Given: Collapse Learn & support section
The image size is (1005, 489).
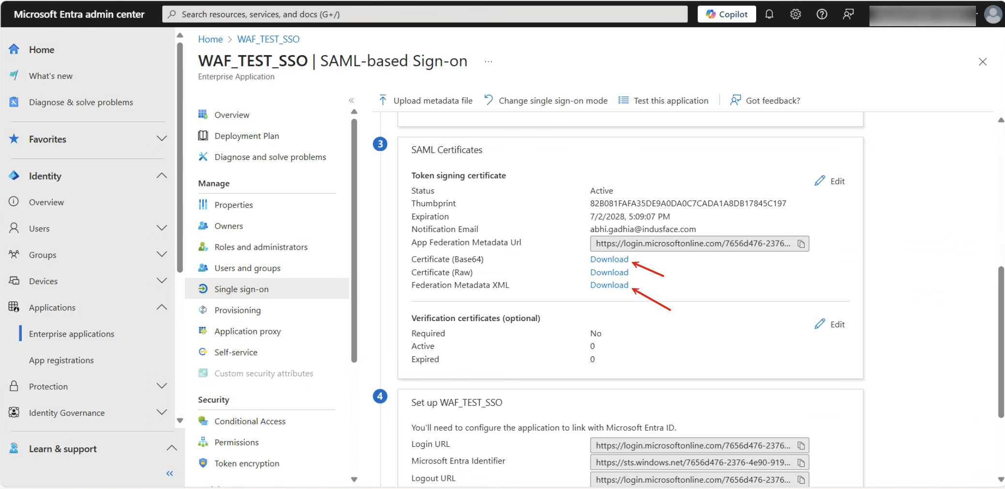Looking at the screenshot, I should click(x=171, y=448).
